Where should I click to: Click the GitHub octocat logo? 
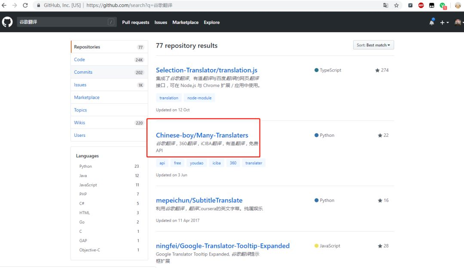[7, 22]
